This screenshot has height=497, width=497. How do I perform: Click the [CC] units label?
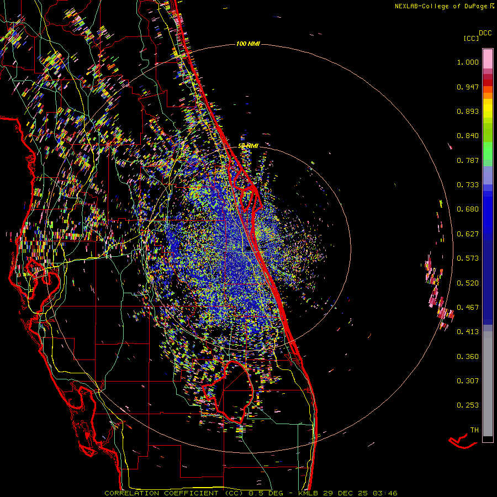pos(471,38)
